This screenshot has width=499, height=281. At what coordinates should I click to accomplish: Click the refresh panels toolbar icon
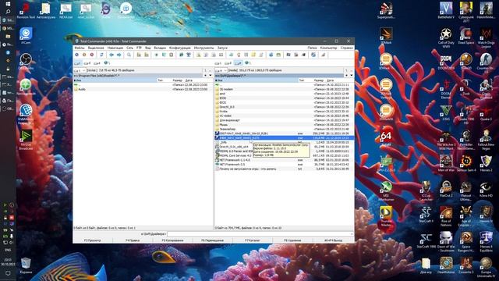click(x=101, y=55)
